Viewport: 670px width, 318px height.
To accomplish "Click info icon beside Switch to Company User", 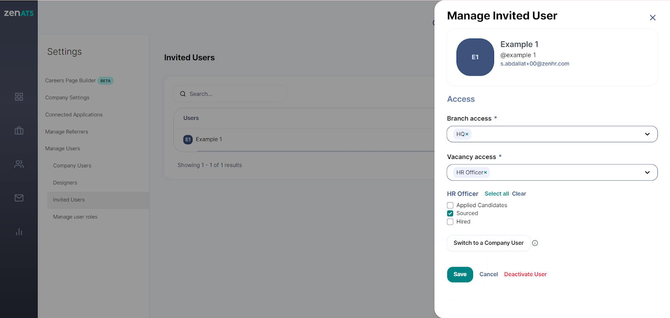I will click(x=535, y=243).
